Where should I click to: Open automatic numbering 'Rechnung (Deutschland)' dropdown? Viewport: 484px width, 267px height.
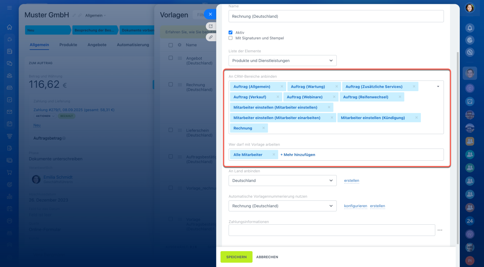282,206
